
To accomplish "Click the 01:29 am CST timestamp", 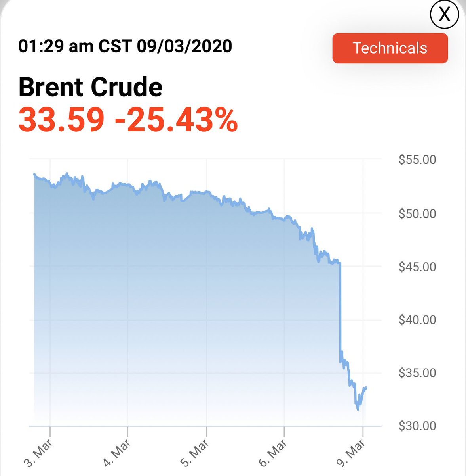I will click(125, 46).
